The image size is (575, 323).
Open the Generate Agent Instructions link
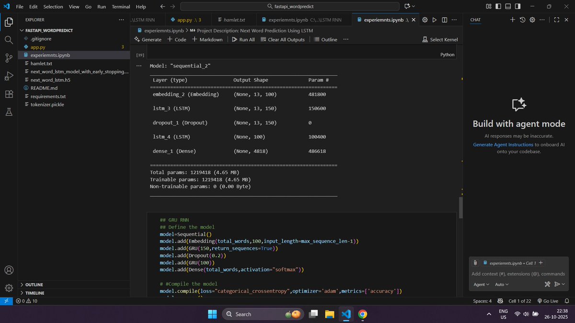click(503, 145)
